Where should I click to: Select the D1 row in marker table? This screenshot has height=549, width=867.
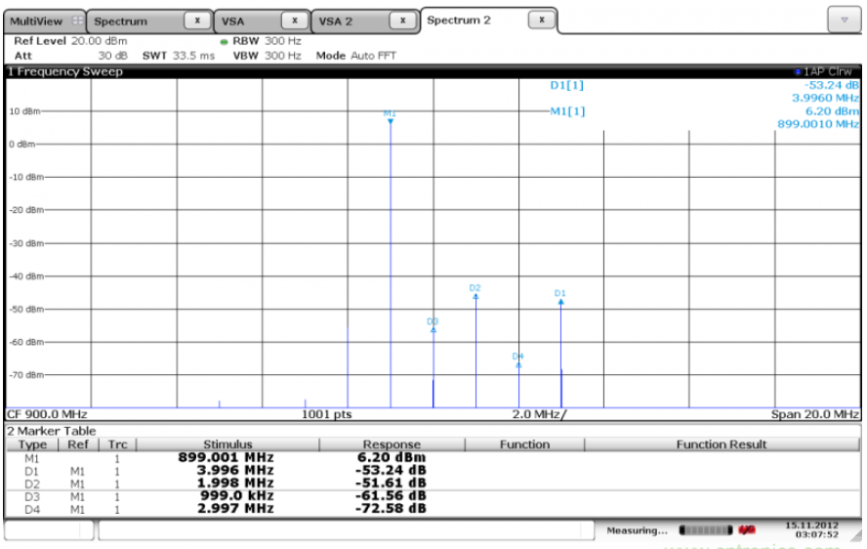(x=433, y=471)
